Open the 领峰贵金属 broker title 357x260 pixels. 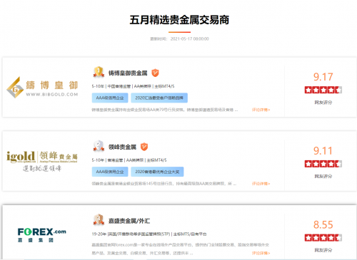(122, 147)
